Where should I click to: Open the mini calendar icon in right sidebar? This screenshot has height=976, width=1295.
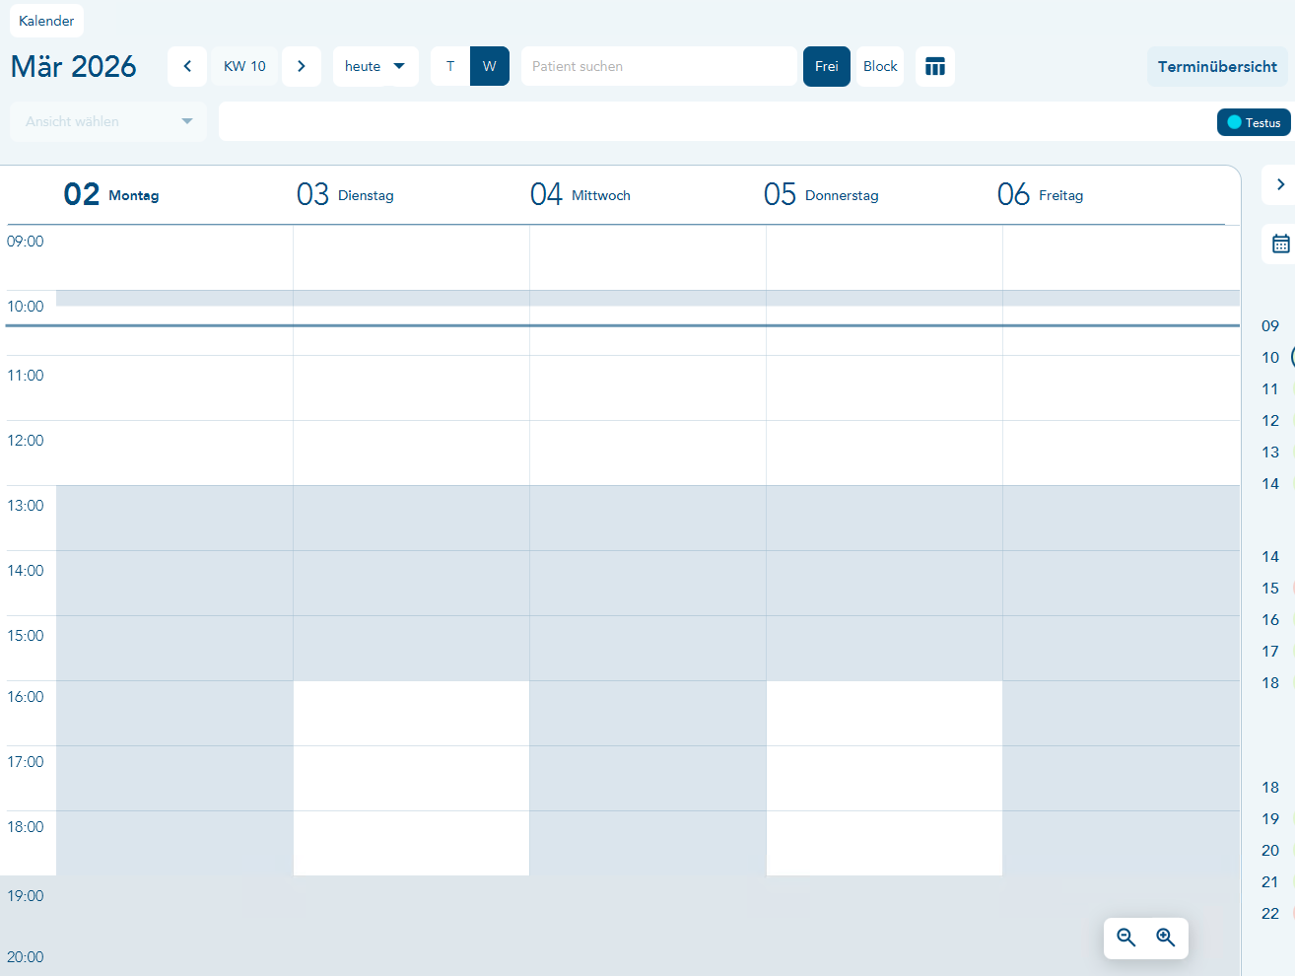(1281, 243)
